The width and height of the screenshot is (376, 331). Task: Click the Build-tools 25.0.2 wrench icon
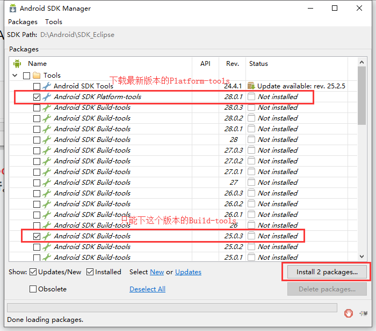[47, 246]
